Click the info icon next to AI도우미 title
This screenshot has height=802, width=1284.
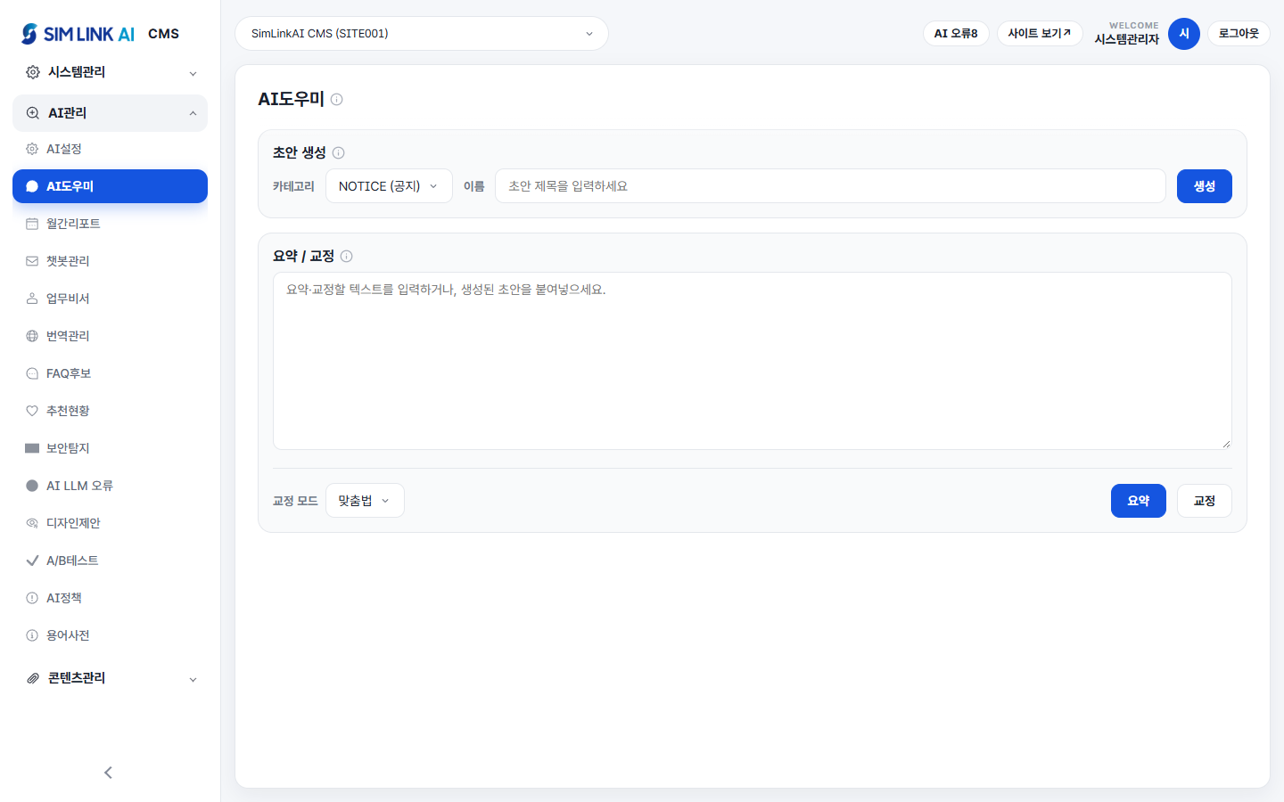coord(337,100)
